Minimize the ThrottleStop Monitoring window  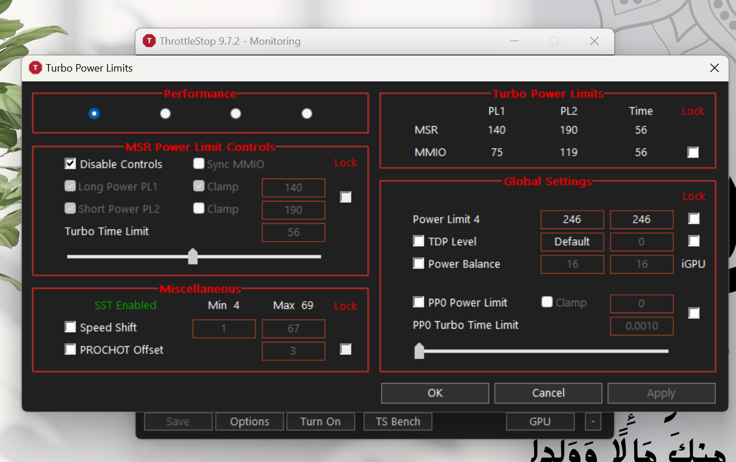[x=514, y=41]
